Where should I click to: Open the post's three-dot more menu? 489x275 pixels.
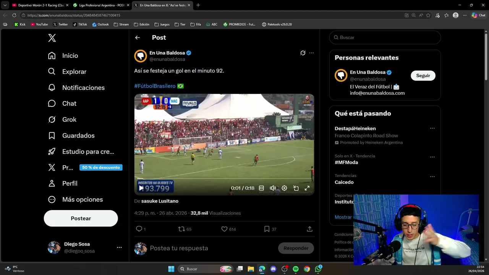pyautogui.click(x=311, y=53)
